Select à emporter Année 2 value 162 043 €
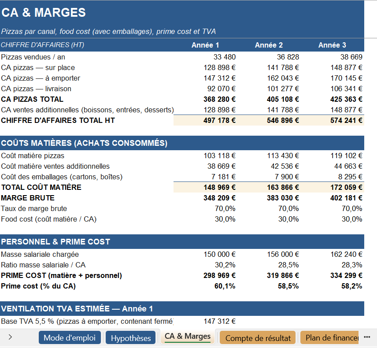Image resolution: width=377 pixels, height=348 pixels. point(283,78)
